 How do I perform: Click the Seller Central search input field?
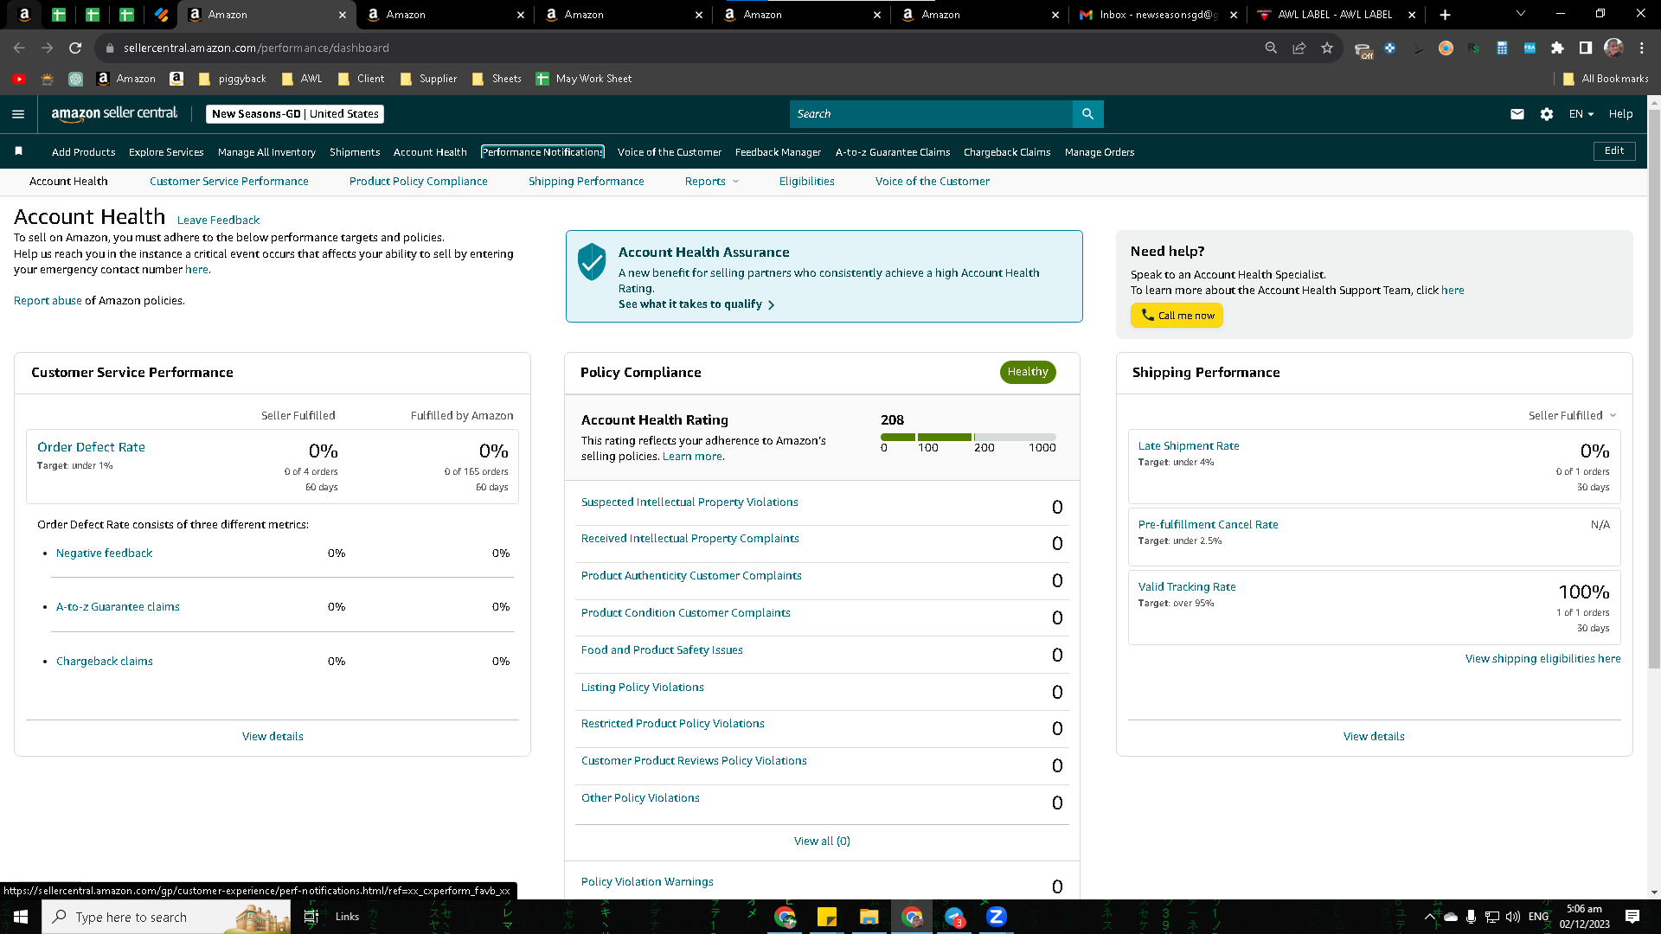[x=931, y=114]
